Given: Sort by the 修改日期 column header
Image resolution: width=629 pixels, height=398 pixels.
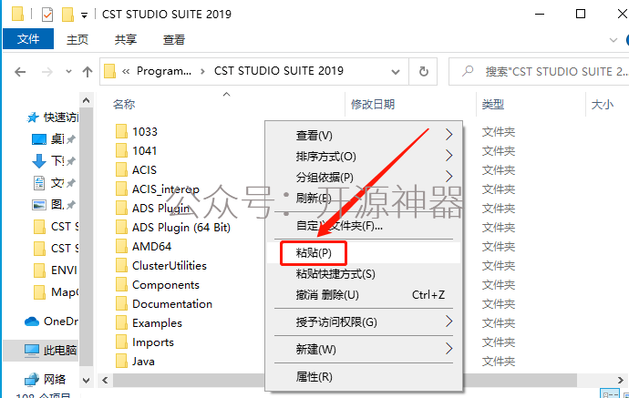Looking at the screenshot, I should coord(373,104).
